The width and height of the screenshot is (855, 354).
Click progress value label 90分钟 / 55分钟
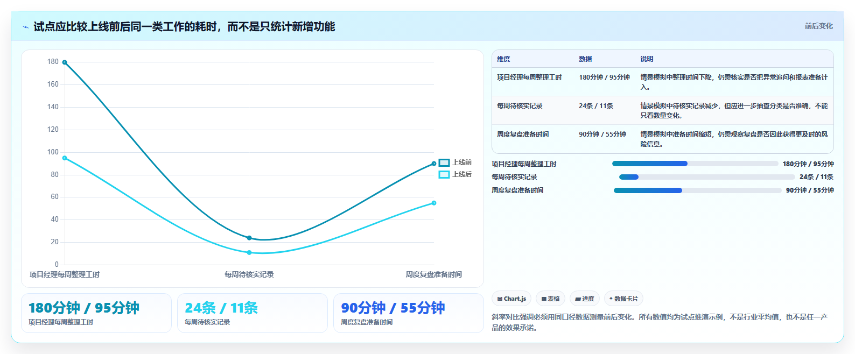tap(810, 190)
